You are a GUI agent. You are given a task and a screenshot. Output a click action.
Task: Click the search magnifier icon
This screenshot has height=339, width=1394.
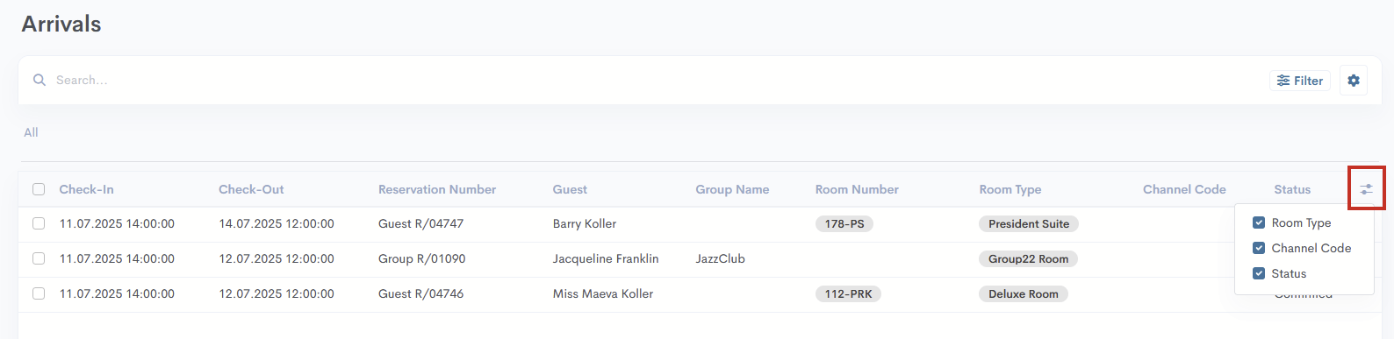click(x=40, y=80)
